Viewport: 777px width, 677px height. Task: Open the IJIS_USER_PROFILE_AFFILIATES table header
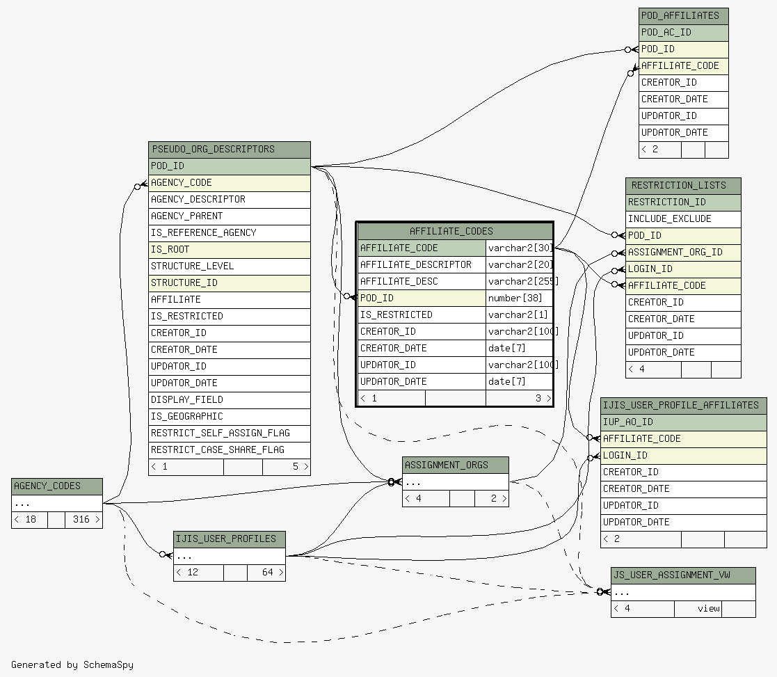[683, 406]
